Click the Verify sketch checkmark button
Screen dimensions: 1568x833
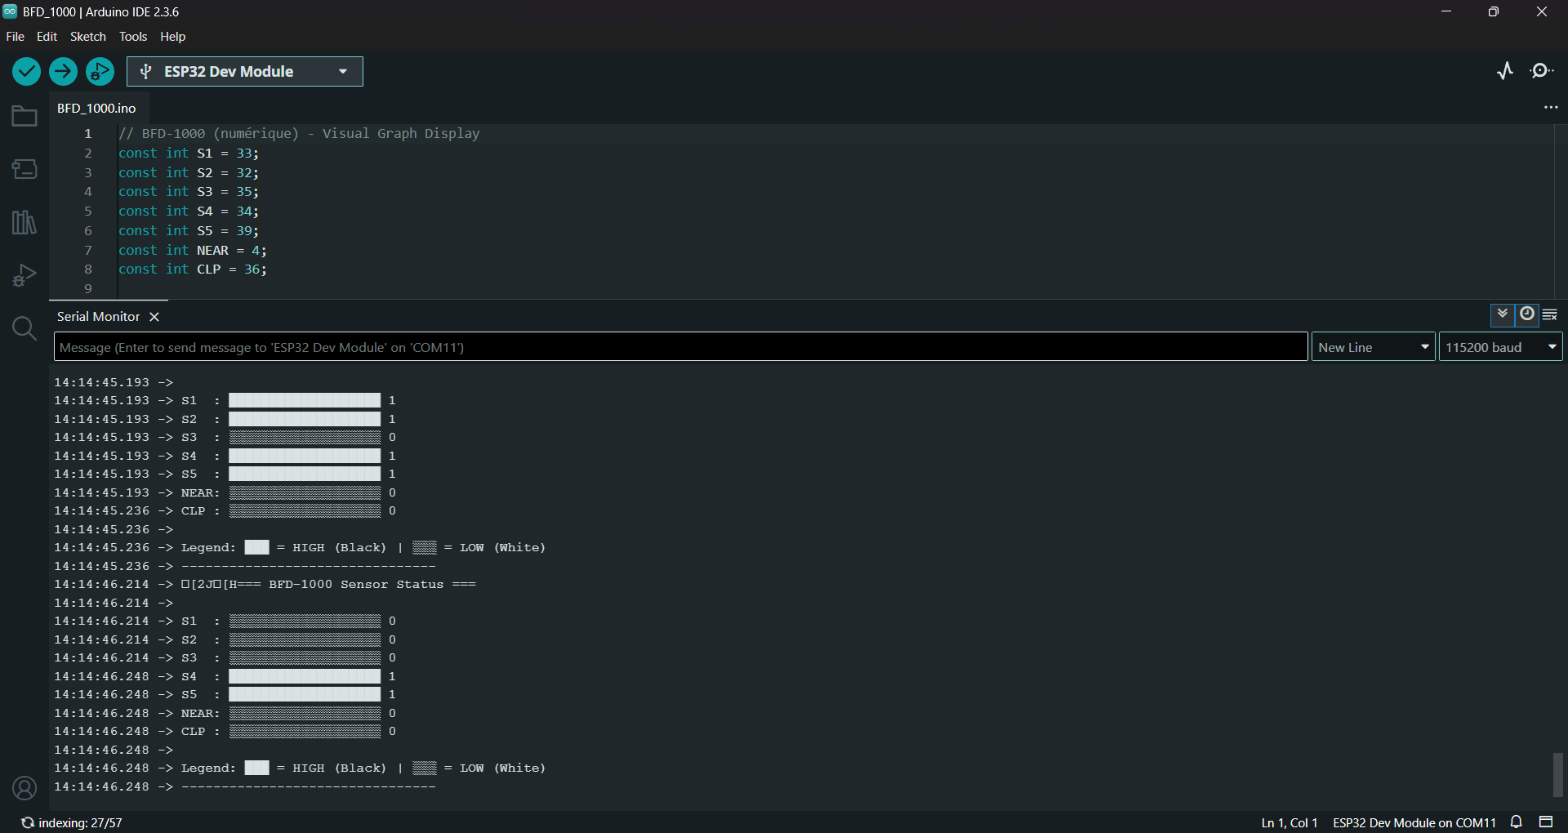coord(26,72)
